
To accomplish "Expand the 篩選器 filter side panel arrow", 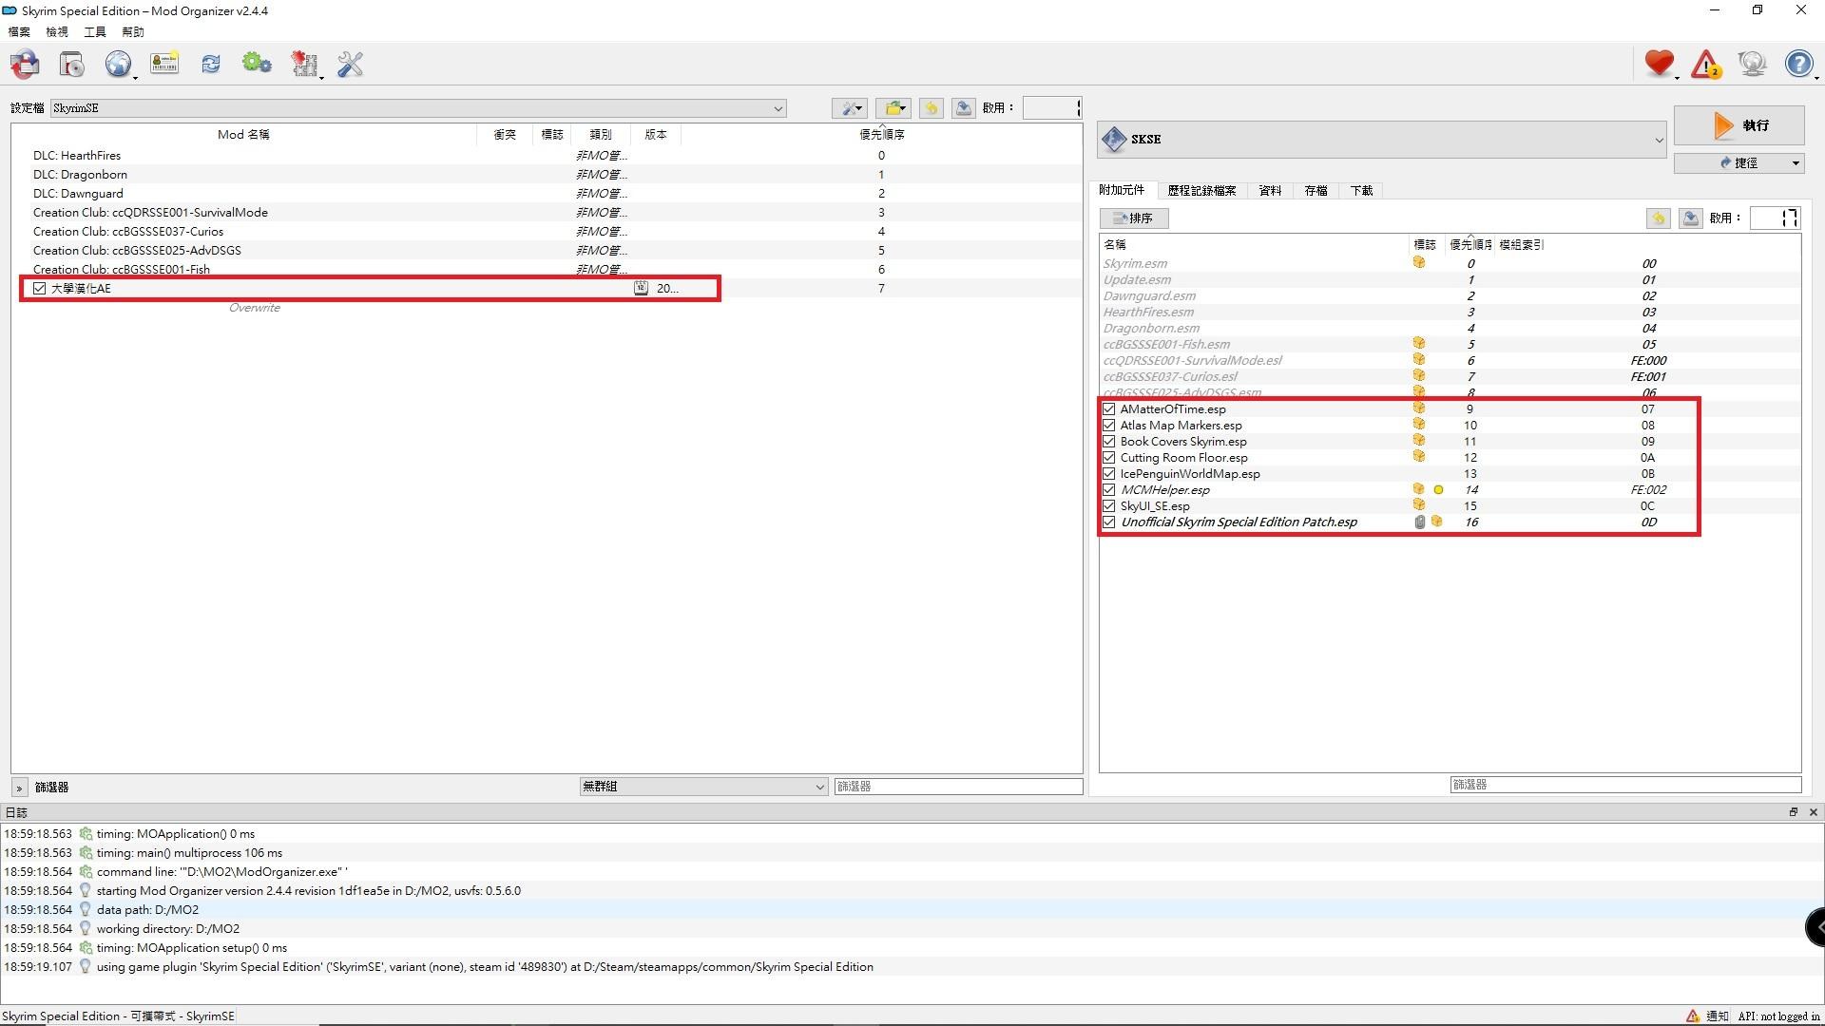I will coord(18,788).
